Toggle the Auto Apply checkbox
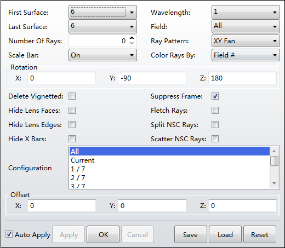The image size is (285, 248). click(x=9, y=234)
